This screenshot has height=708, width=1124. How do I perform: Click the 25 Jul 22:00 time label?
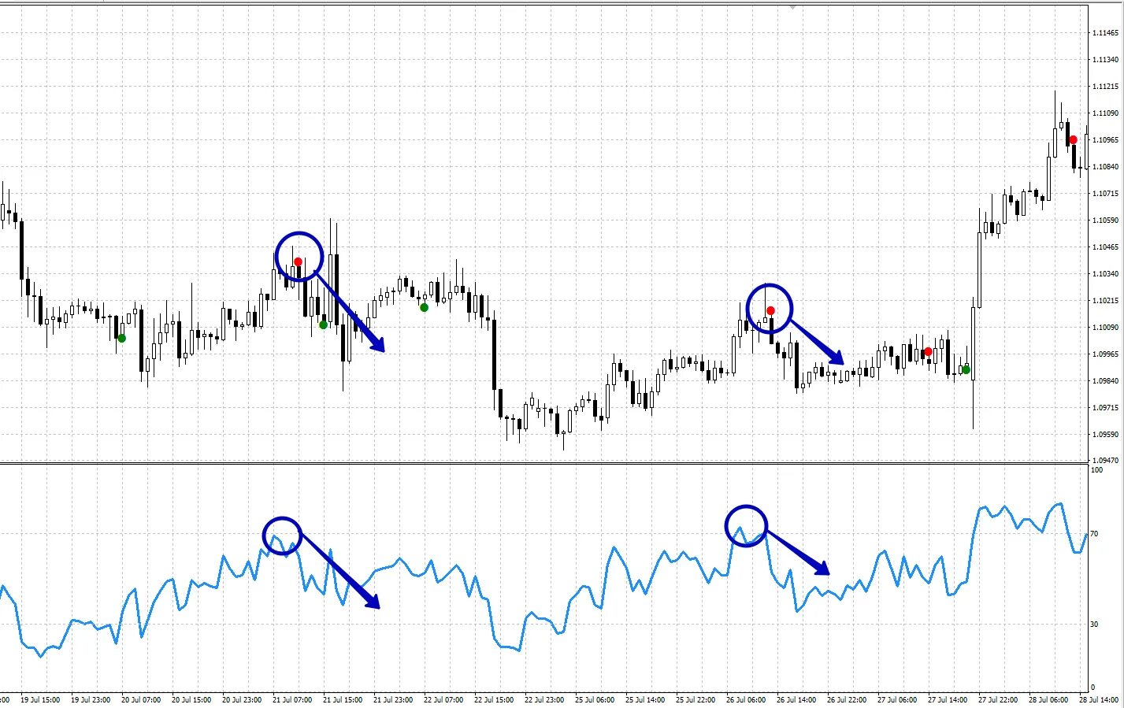tap(696, 699)
